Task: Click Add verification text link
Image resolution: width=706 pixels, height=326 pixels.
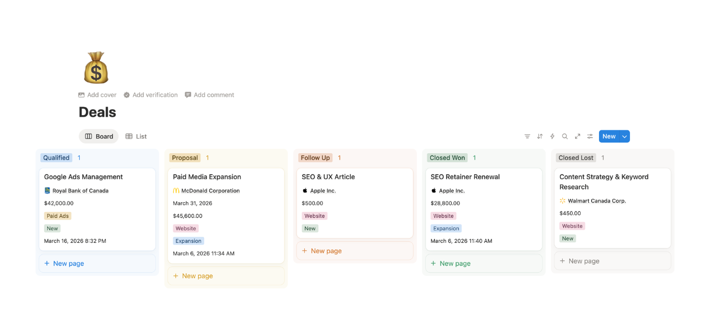Action: click(155, 95)
